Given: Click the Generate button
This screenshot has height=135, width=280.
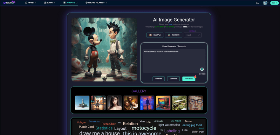Looking at the screenshot, I should pyautogui.click(x=158, y=79).
